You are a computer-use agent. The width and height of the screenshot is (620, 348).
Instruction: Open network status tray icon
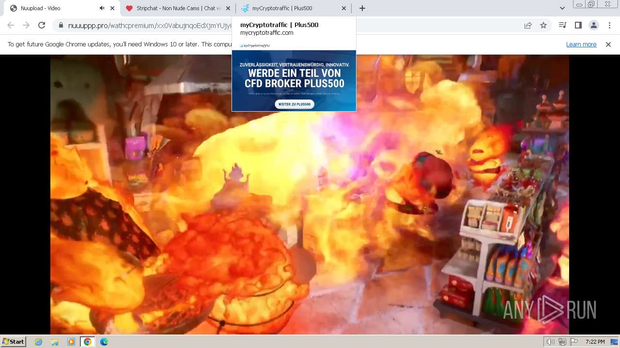pos(562,342)
